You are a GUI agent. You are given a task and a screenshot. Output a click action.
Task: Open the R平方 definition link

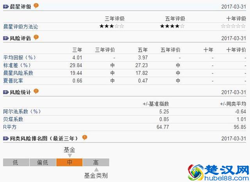click(10, 127)
